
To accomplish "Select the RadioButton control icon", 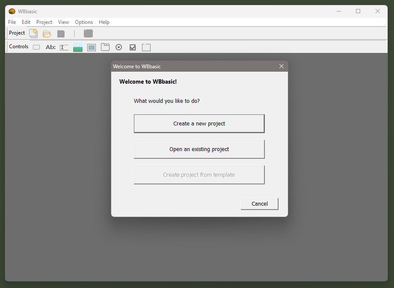I will (x=119, y=47).
